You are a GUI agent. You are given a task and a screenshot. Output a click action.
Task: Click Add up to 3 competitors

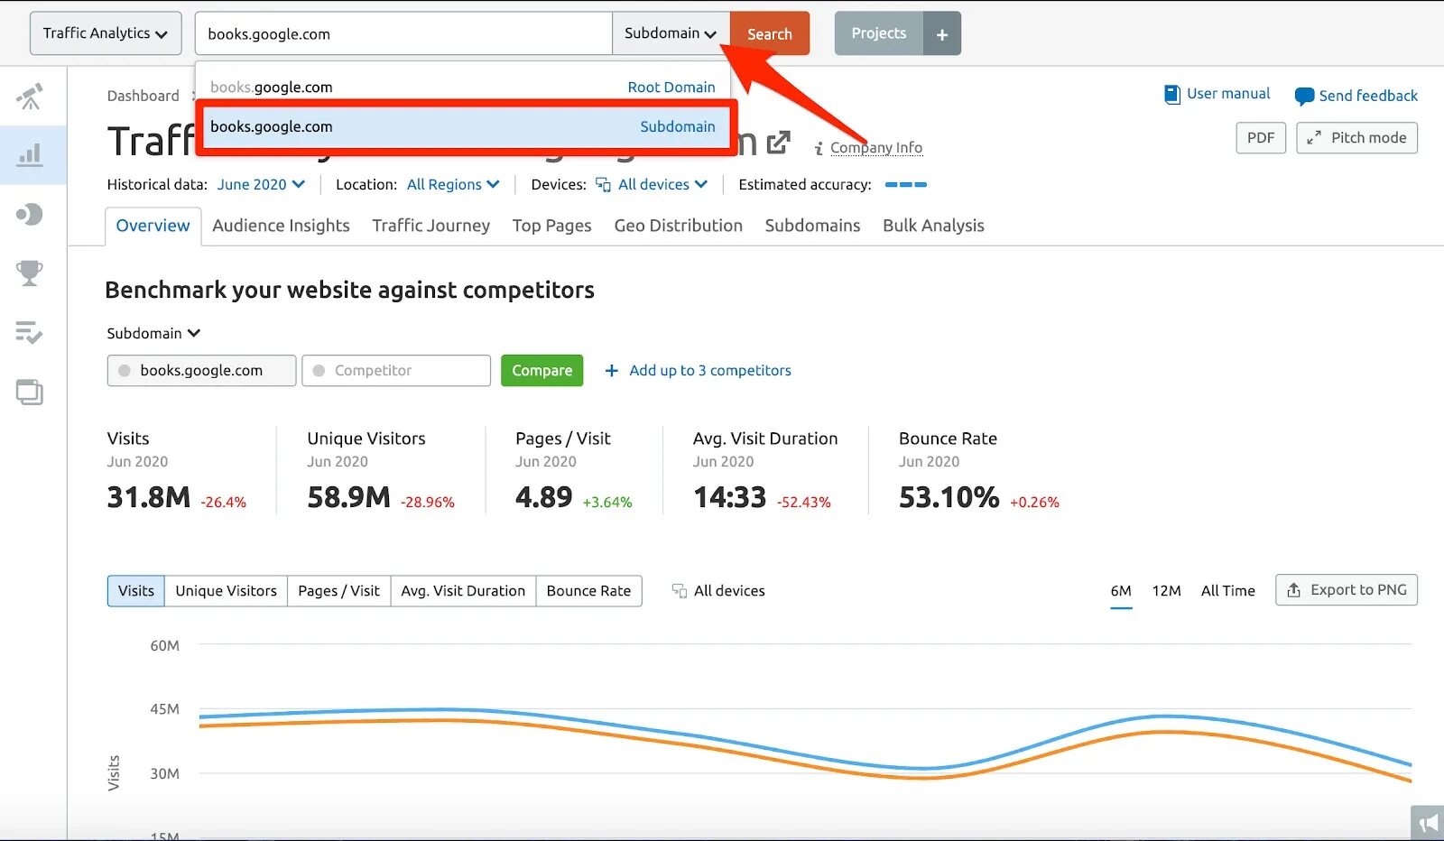point(698,371)
